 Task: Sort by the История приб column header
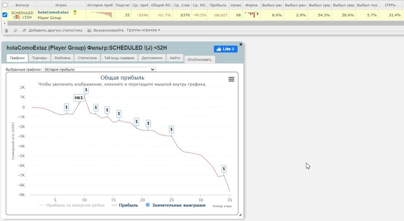(x=100, y=5)
